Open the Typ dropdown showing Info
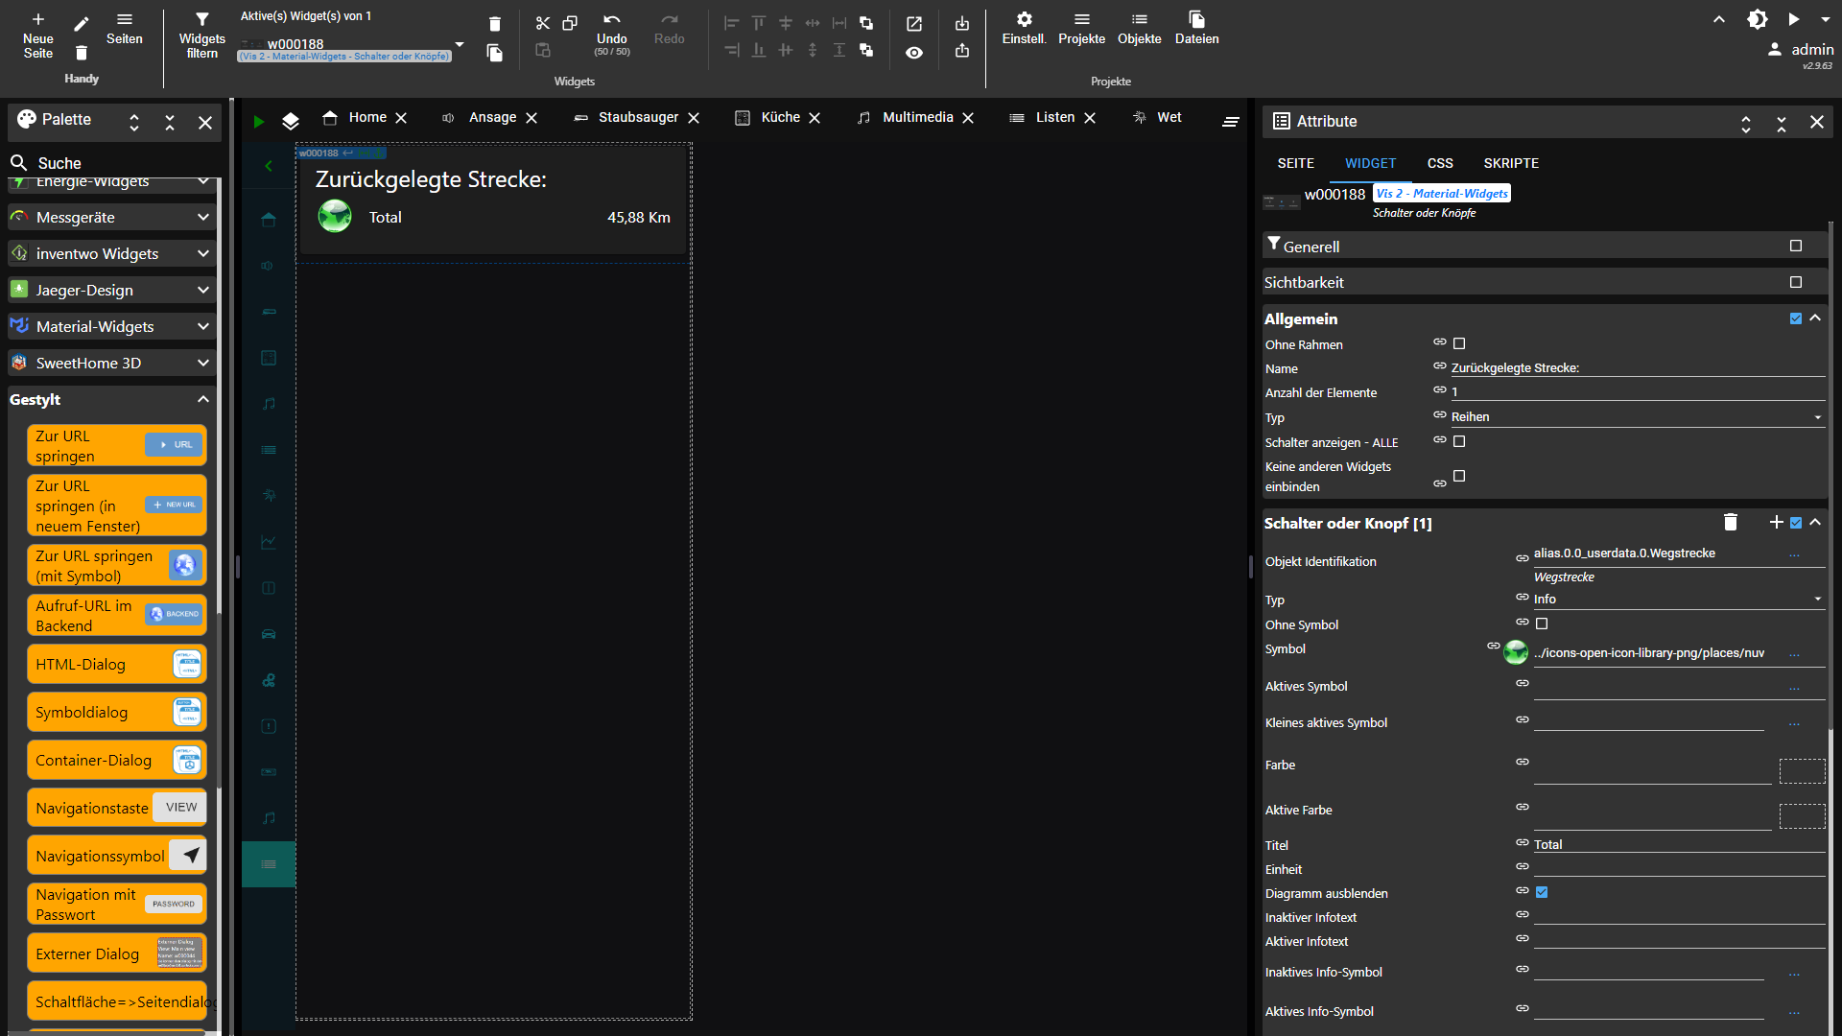 click(1679, 599)
